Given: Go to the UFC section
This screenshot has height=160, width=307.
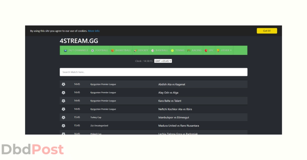Looking at the screenshot, I should 209,51.
